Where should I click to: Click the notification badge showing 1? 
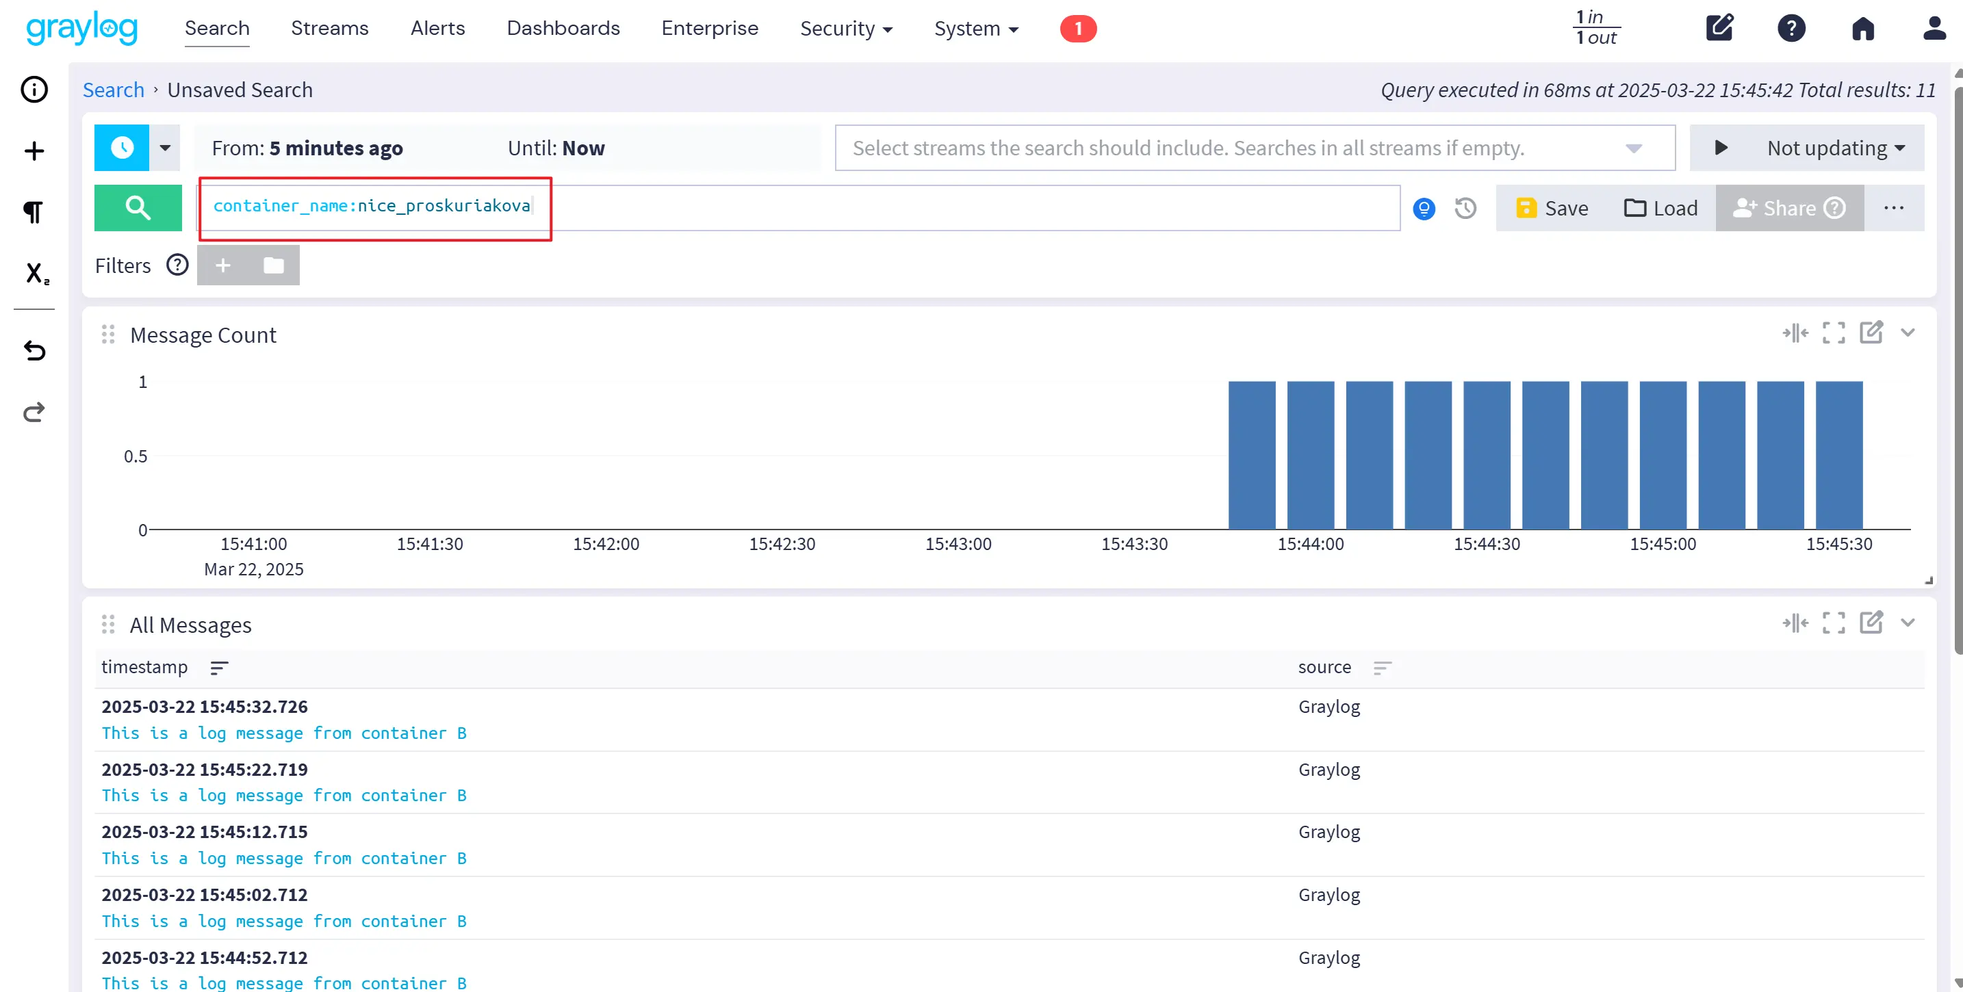[1077, 28]
